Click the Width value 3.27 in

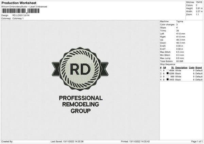199,12
